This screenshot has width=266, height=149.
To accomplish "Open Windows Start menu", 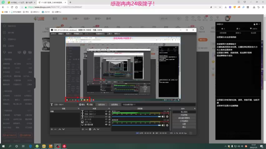I will click(3, 146).
